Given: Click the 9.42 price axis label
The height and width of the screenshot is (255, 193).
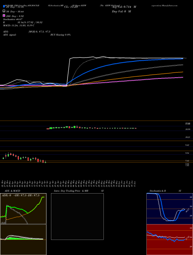Looking at the screenshot, I should [x=187, y=145].
